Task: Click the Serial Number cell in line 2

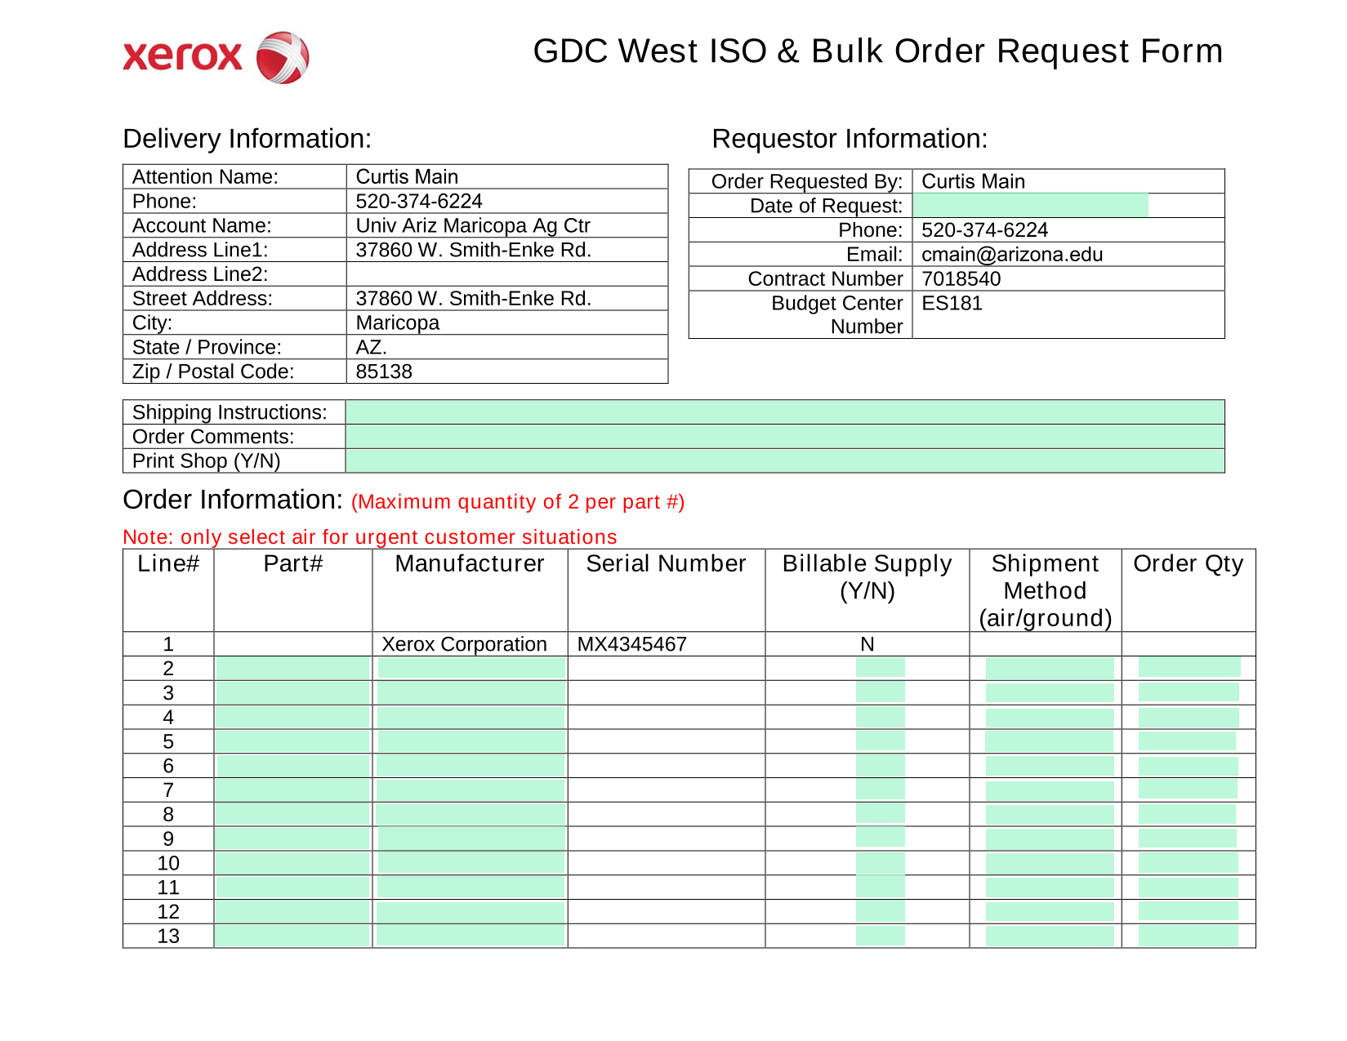Action: click(667, 668)
